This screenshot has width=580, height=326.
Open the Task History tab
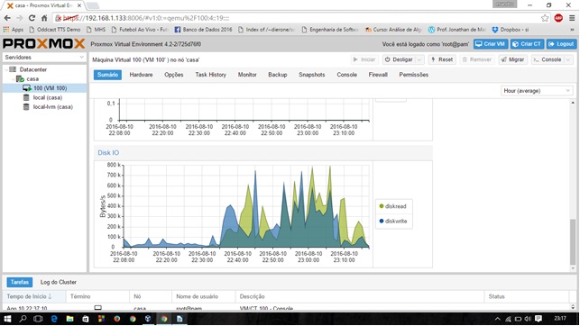click(x=210, y=75)
